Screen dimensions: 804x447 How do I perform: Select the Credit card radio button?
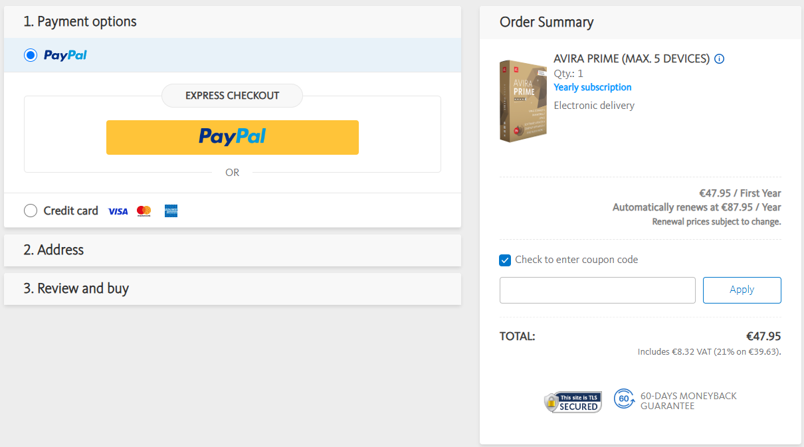pos(31,211)
